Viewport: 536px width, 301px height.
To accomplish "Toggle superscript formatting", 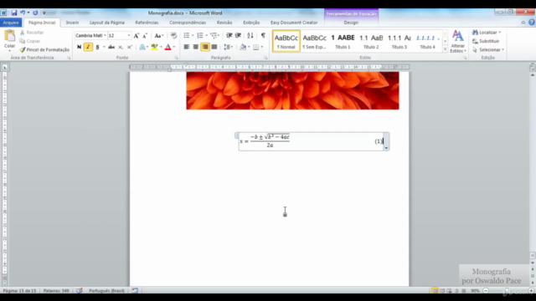I will (129, 47).
